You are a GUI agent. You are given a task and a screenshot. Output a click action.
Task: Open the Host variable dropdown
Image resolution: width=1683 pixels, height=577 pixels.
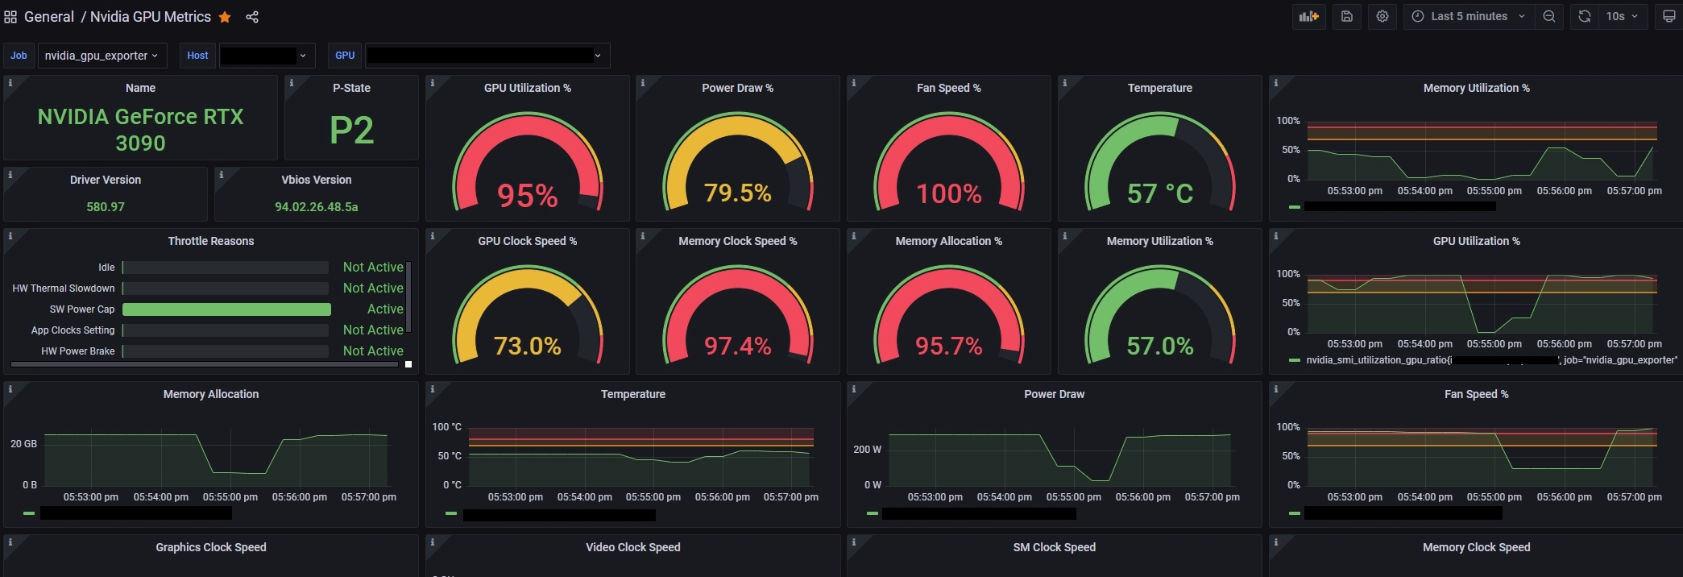(267, 56)
